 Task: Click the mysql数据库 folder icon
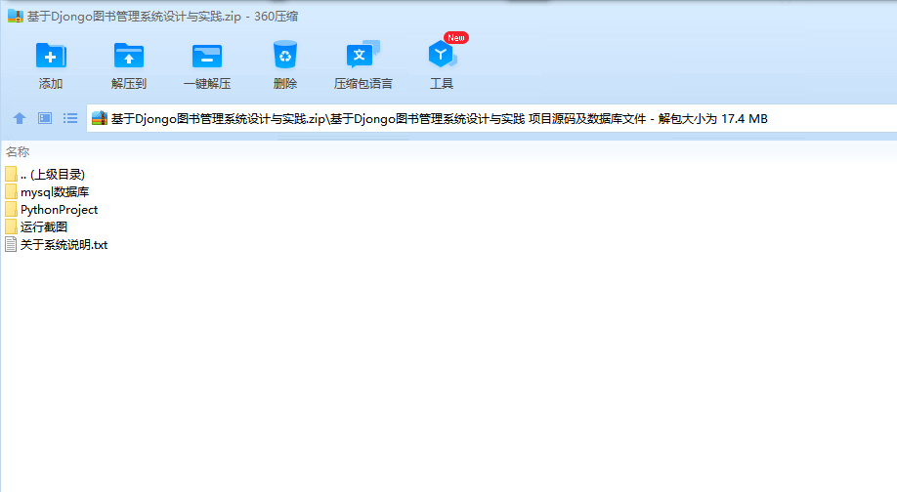[11, 192]
